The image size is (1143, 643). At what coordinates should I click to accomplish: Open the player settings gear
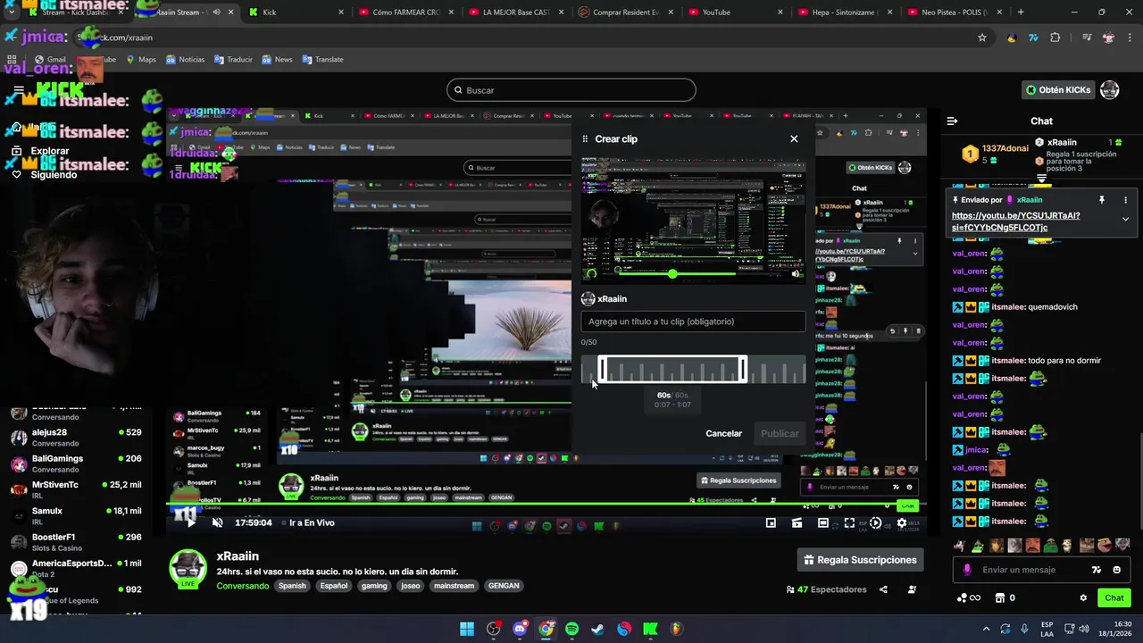click(x=902, y=522)
